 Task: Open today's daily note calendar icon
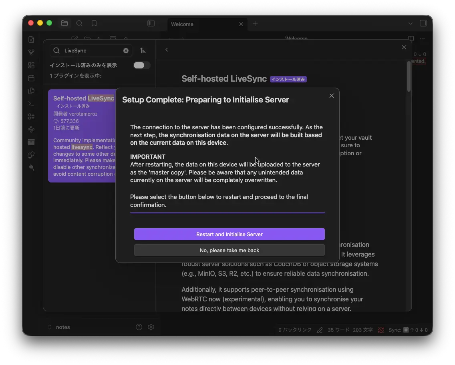click(x=31, y=78)
